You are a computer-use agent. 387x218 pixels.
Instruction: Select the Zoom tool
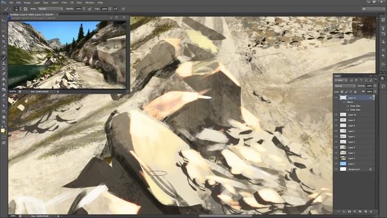click(4, 122)
